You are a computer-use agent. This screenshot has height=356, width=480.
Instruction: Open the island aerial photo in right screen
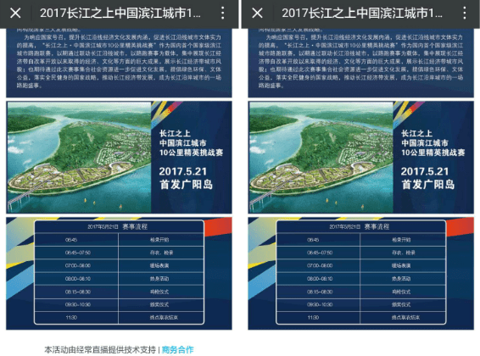(321, 157)
